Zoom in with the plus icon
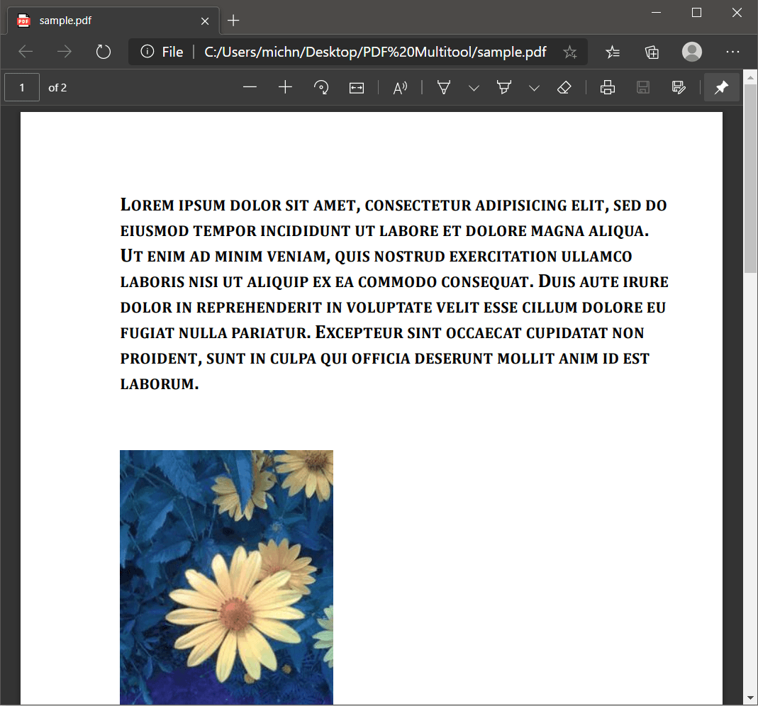The height and width of the screenshot is (706, 758). click(x=285, y=87)
